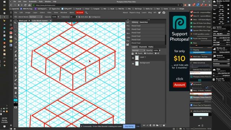Open the Window menu

pos(64,13)
